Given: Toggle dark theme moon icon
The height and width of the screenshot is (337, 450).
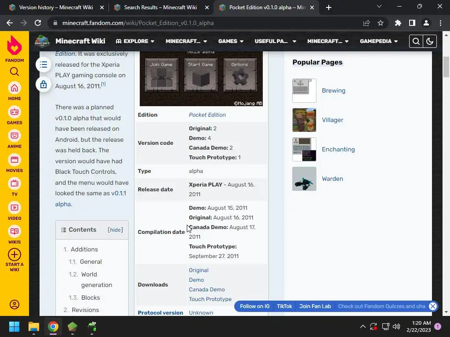Looking at the screenshot, I should tap(430, 41).
